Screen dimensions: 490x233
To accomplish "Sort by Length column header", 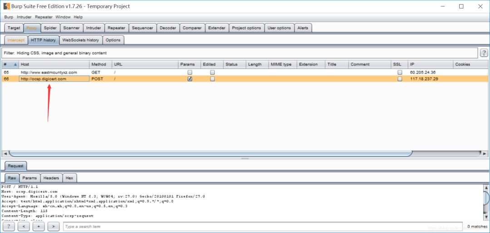I will [x=257, y=64].
